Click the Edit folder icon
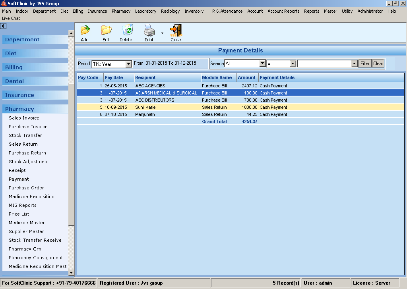Screen dimensions: 407x289 click(106, 31)
